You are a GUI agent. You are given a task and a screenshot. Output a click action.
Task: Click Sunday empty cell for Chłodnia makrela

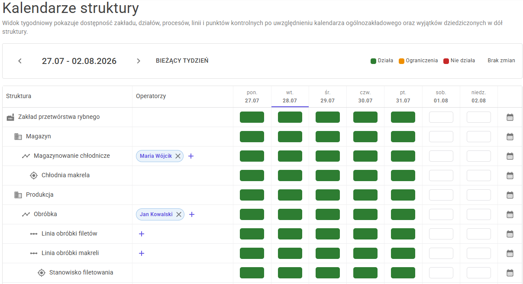point(479,176)
